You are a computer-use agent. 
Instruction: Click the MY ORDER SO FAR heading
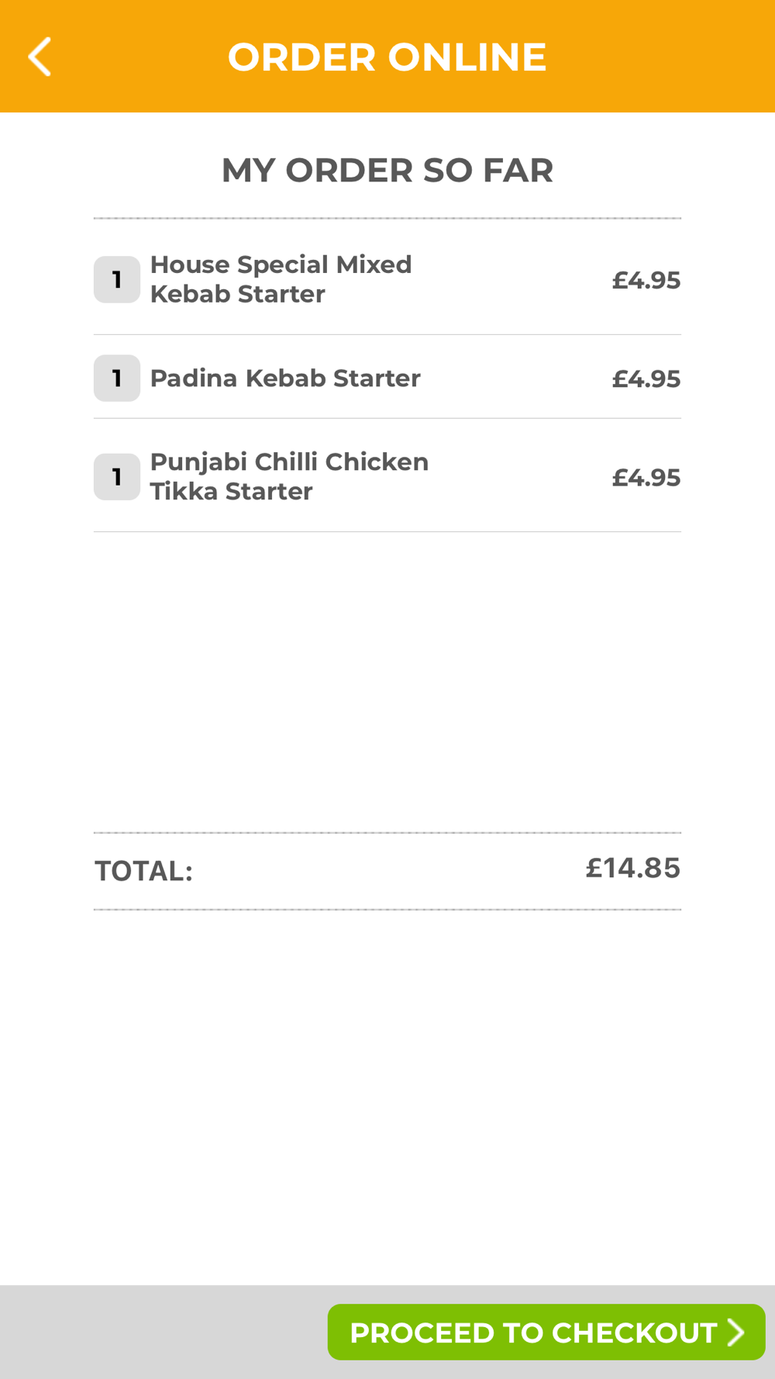pyautogui.click(x=387, y=170)
